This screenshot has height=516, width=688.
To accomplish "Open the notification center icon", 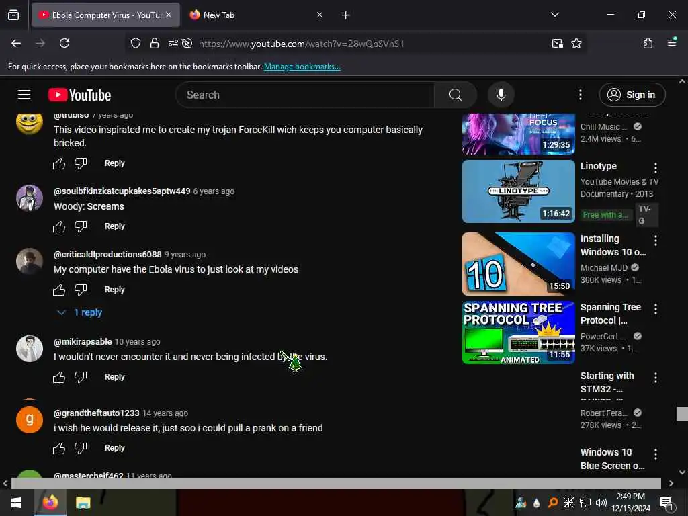I will click(667, 503).
